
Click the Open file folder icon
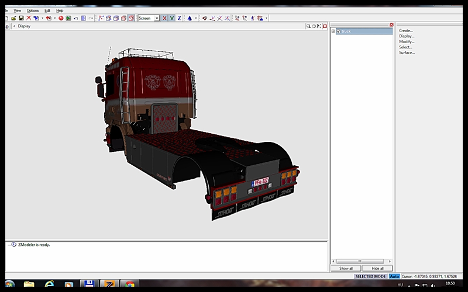pos(14,18)
